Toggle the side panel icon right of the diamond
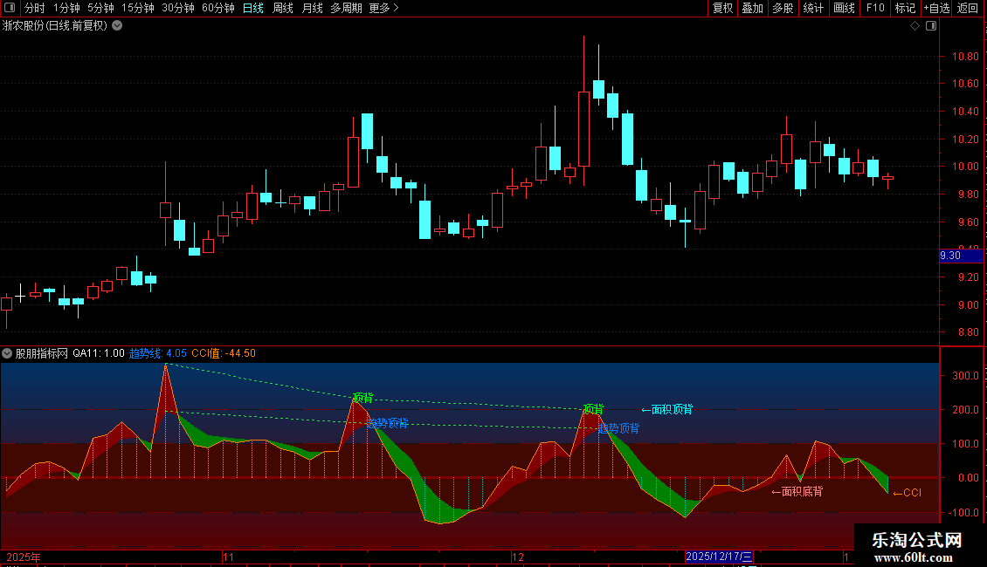This screenshot has width=987, height=567. [931, 26]
